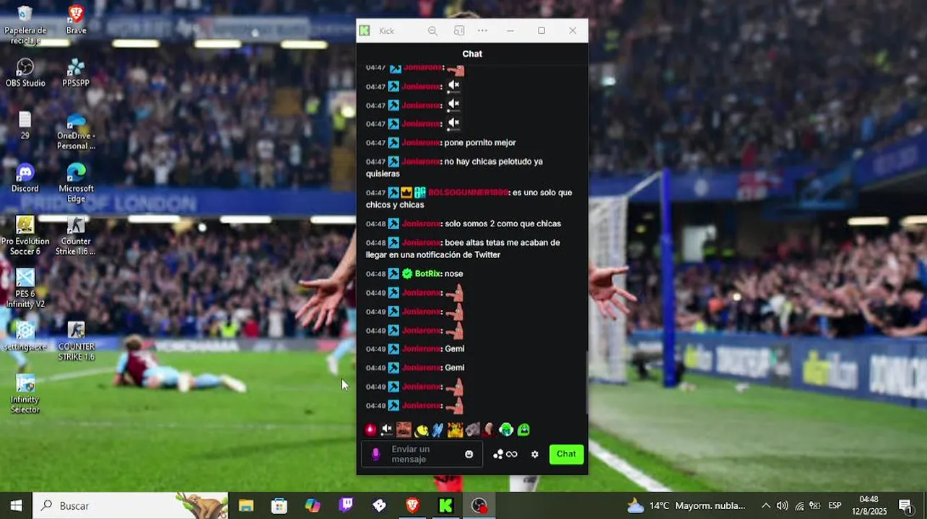This screenshot has height=519, width=927.
Task: Select the PPSSPP desktop shortcut
Action: point(76,73)
